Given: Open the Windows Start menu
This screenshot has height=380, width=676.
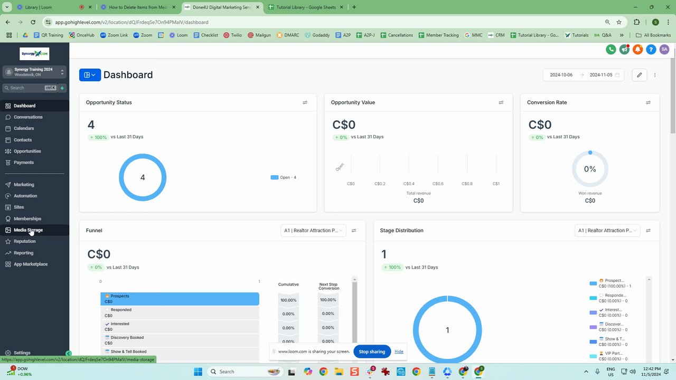Looking at the screenshot, I should pyautogui.click(x=198, y=372).
